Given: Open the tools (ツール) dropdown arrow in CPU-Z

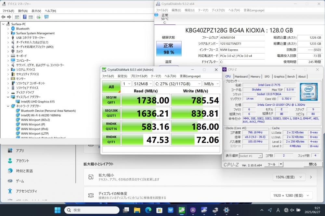Looking at the screenshot, I should (281, 164).
